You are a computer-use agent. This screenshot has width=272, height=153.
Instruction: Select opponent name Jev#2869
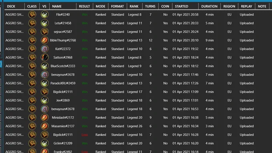coord(63,100)
